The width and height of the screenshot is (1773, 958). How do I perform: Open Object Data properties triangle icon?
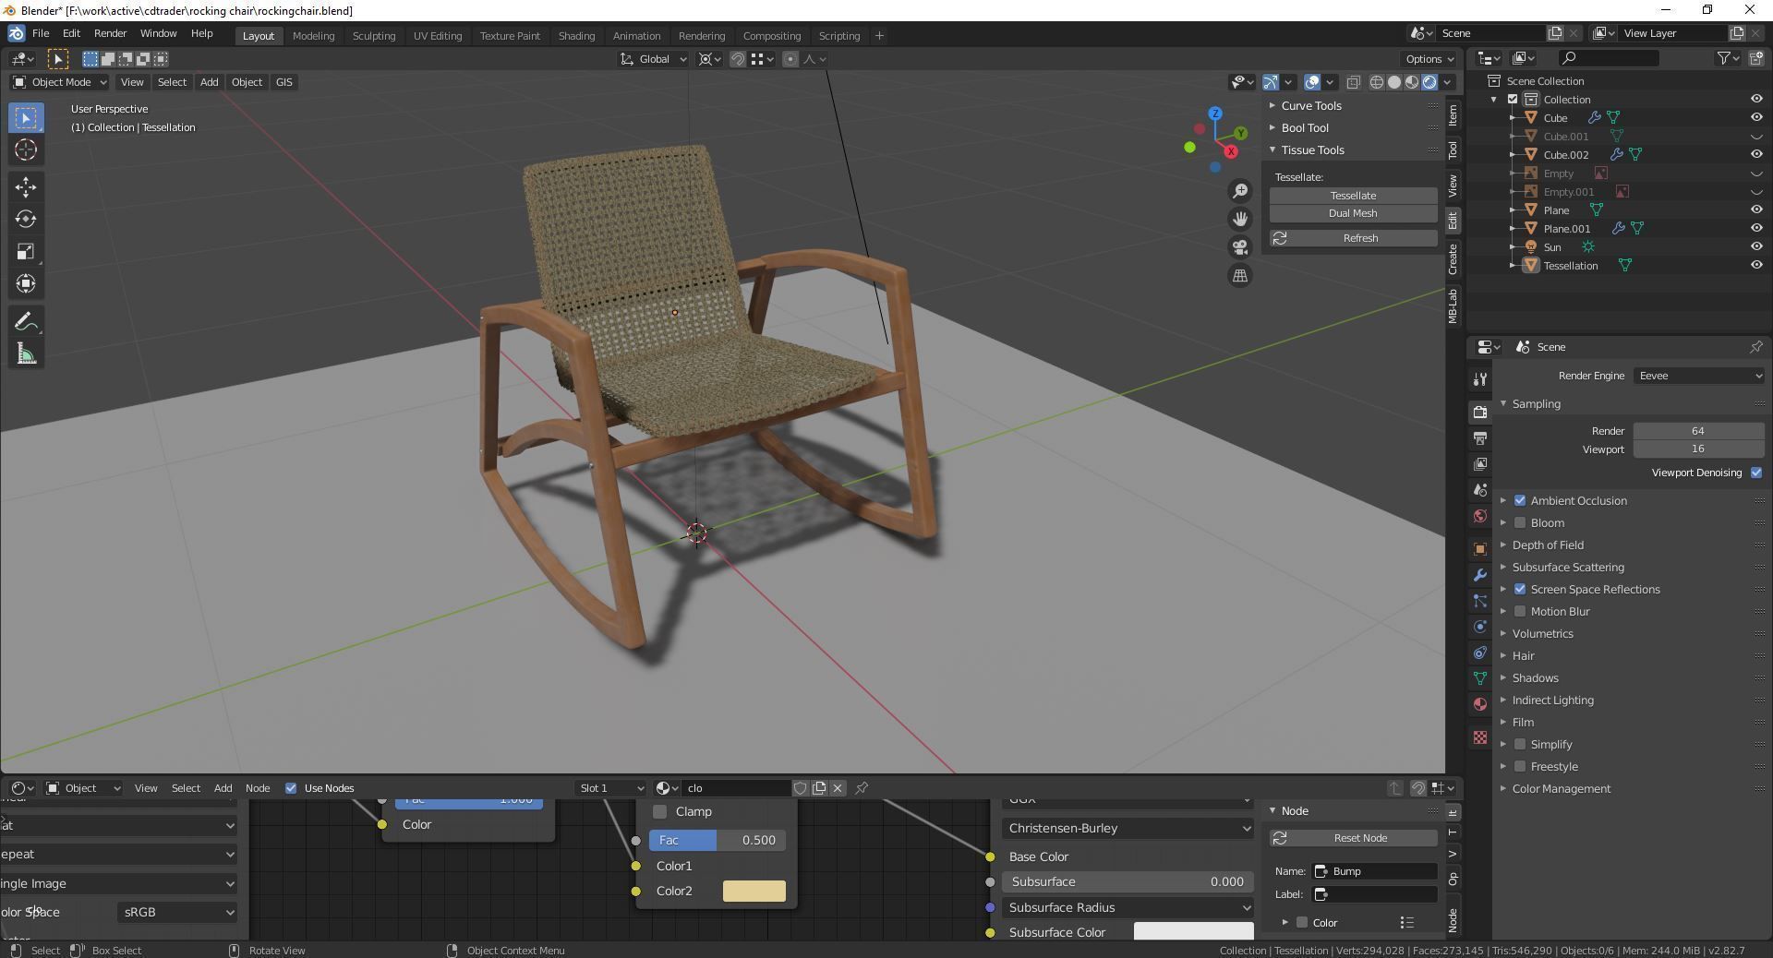[x=1480, y=678]
